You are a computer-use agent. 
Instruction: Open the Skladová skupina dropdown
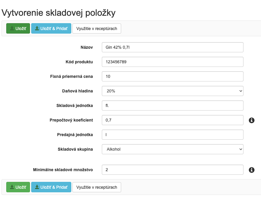click(x=173, y=149)
